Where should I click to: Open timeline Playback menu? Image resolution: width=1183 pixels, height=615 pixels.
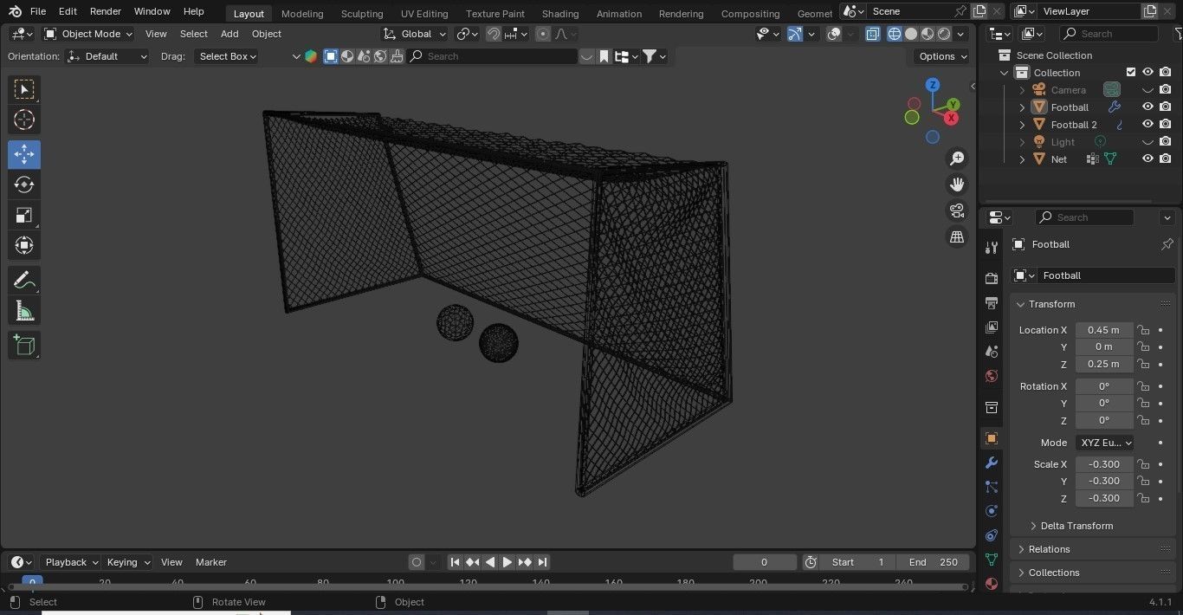[71, 562]
